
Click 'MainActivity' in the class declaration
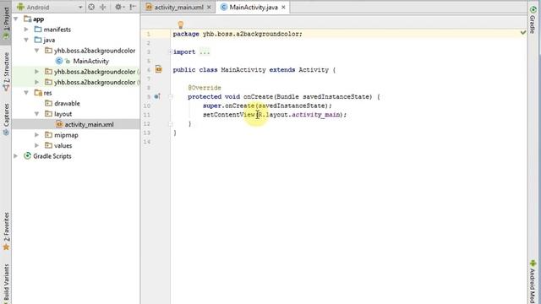click(x=243, y=69)
